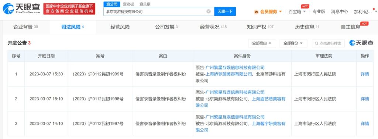The image size is (378, 139).
Task: Expand the 会员服务 dropdown arrow
Action: pyautogui.click(x=281, y=11)
